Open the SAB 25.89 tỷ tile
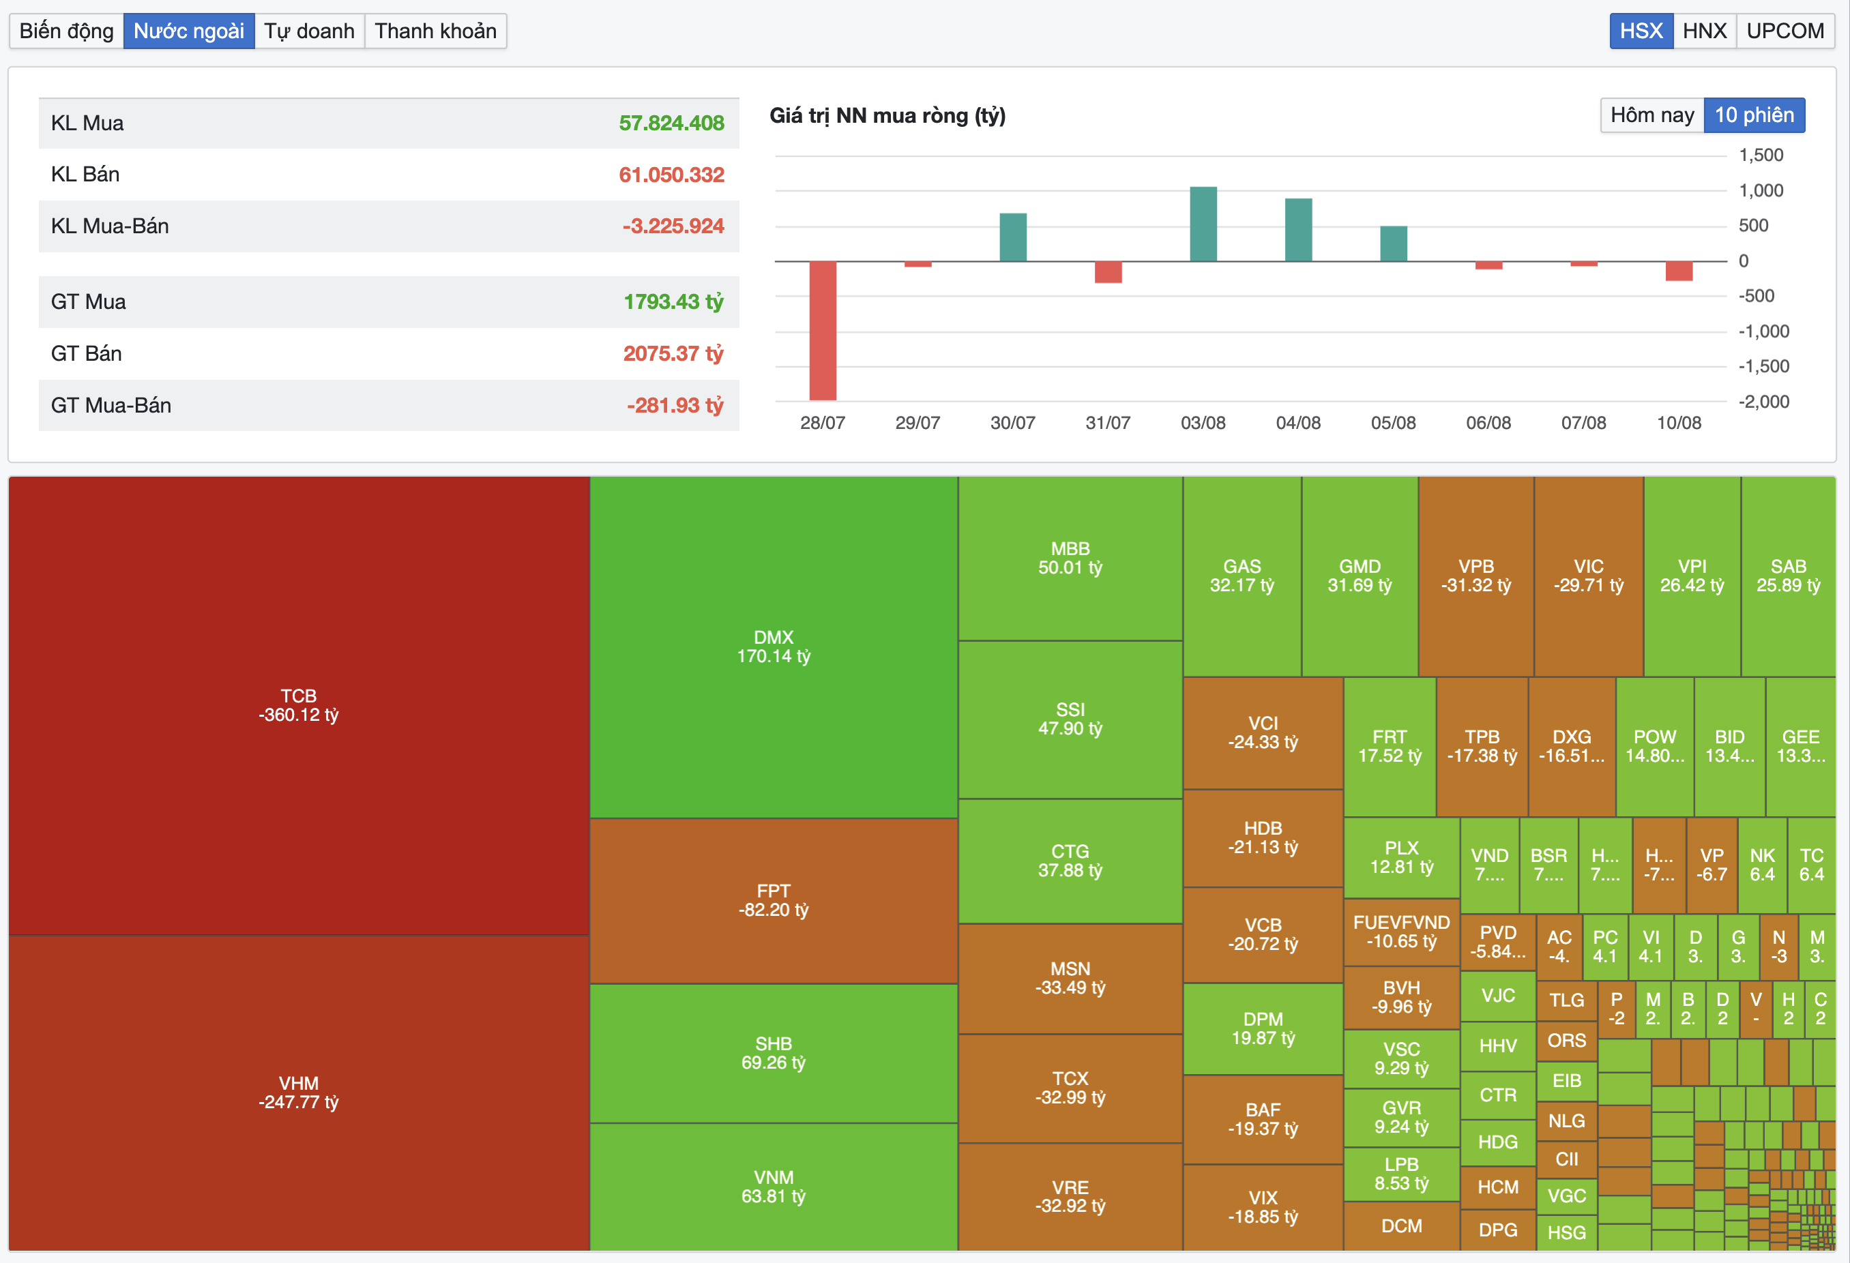Image resolution: width=1850 pixels, height=1263 pixels. click(x=1789, y=576)
